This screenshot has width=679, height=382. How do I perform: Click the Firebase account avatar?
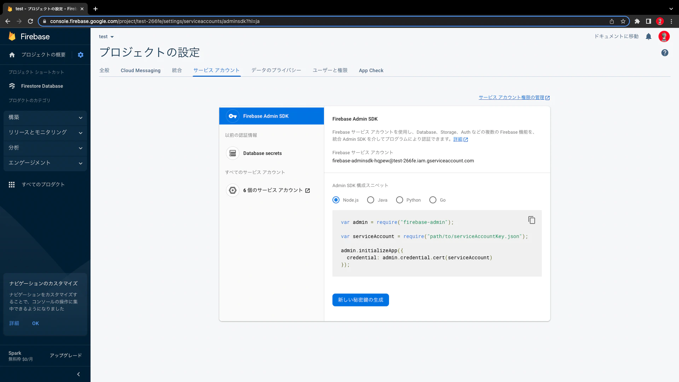[664, 36]
